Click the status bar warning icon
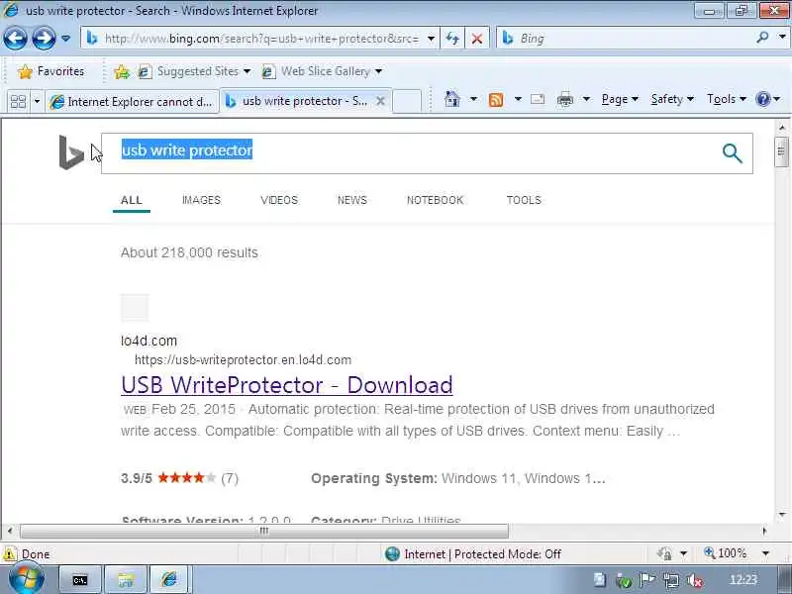 tap(10, 554)
